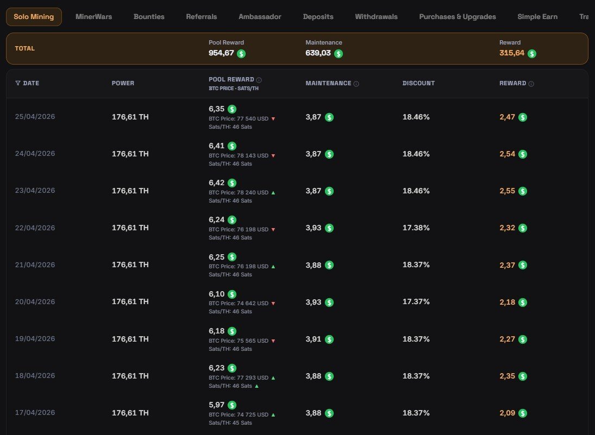Click the dollar icon beside total Pool Reward
The height and width of the screenshot is (435, 595).
tap(241, 53)
